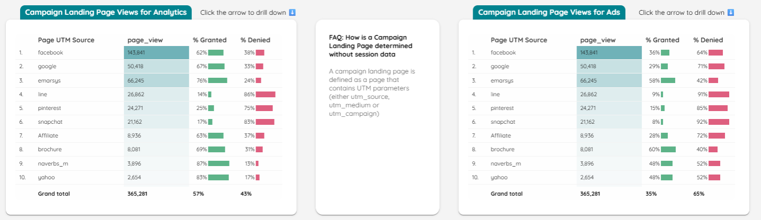The width and height of the screenshot is (761, 220).
Task: Click the Ads drill down arrow icon
Action: [x=731, y=12]
